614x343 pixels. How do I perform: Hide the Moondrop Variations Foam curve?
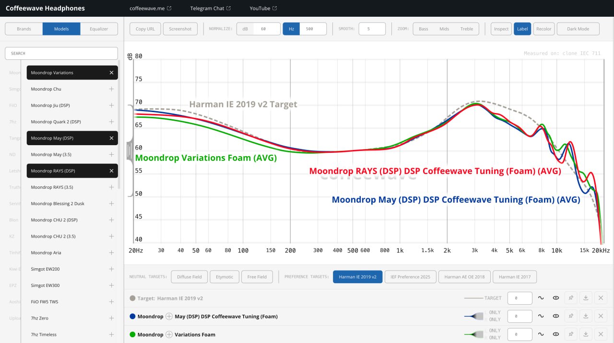(556, 334)
